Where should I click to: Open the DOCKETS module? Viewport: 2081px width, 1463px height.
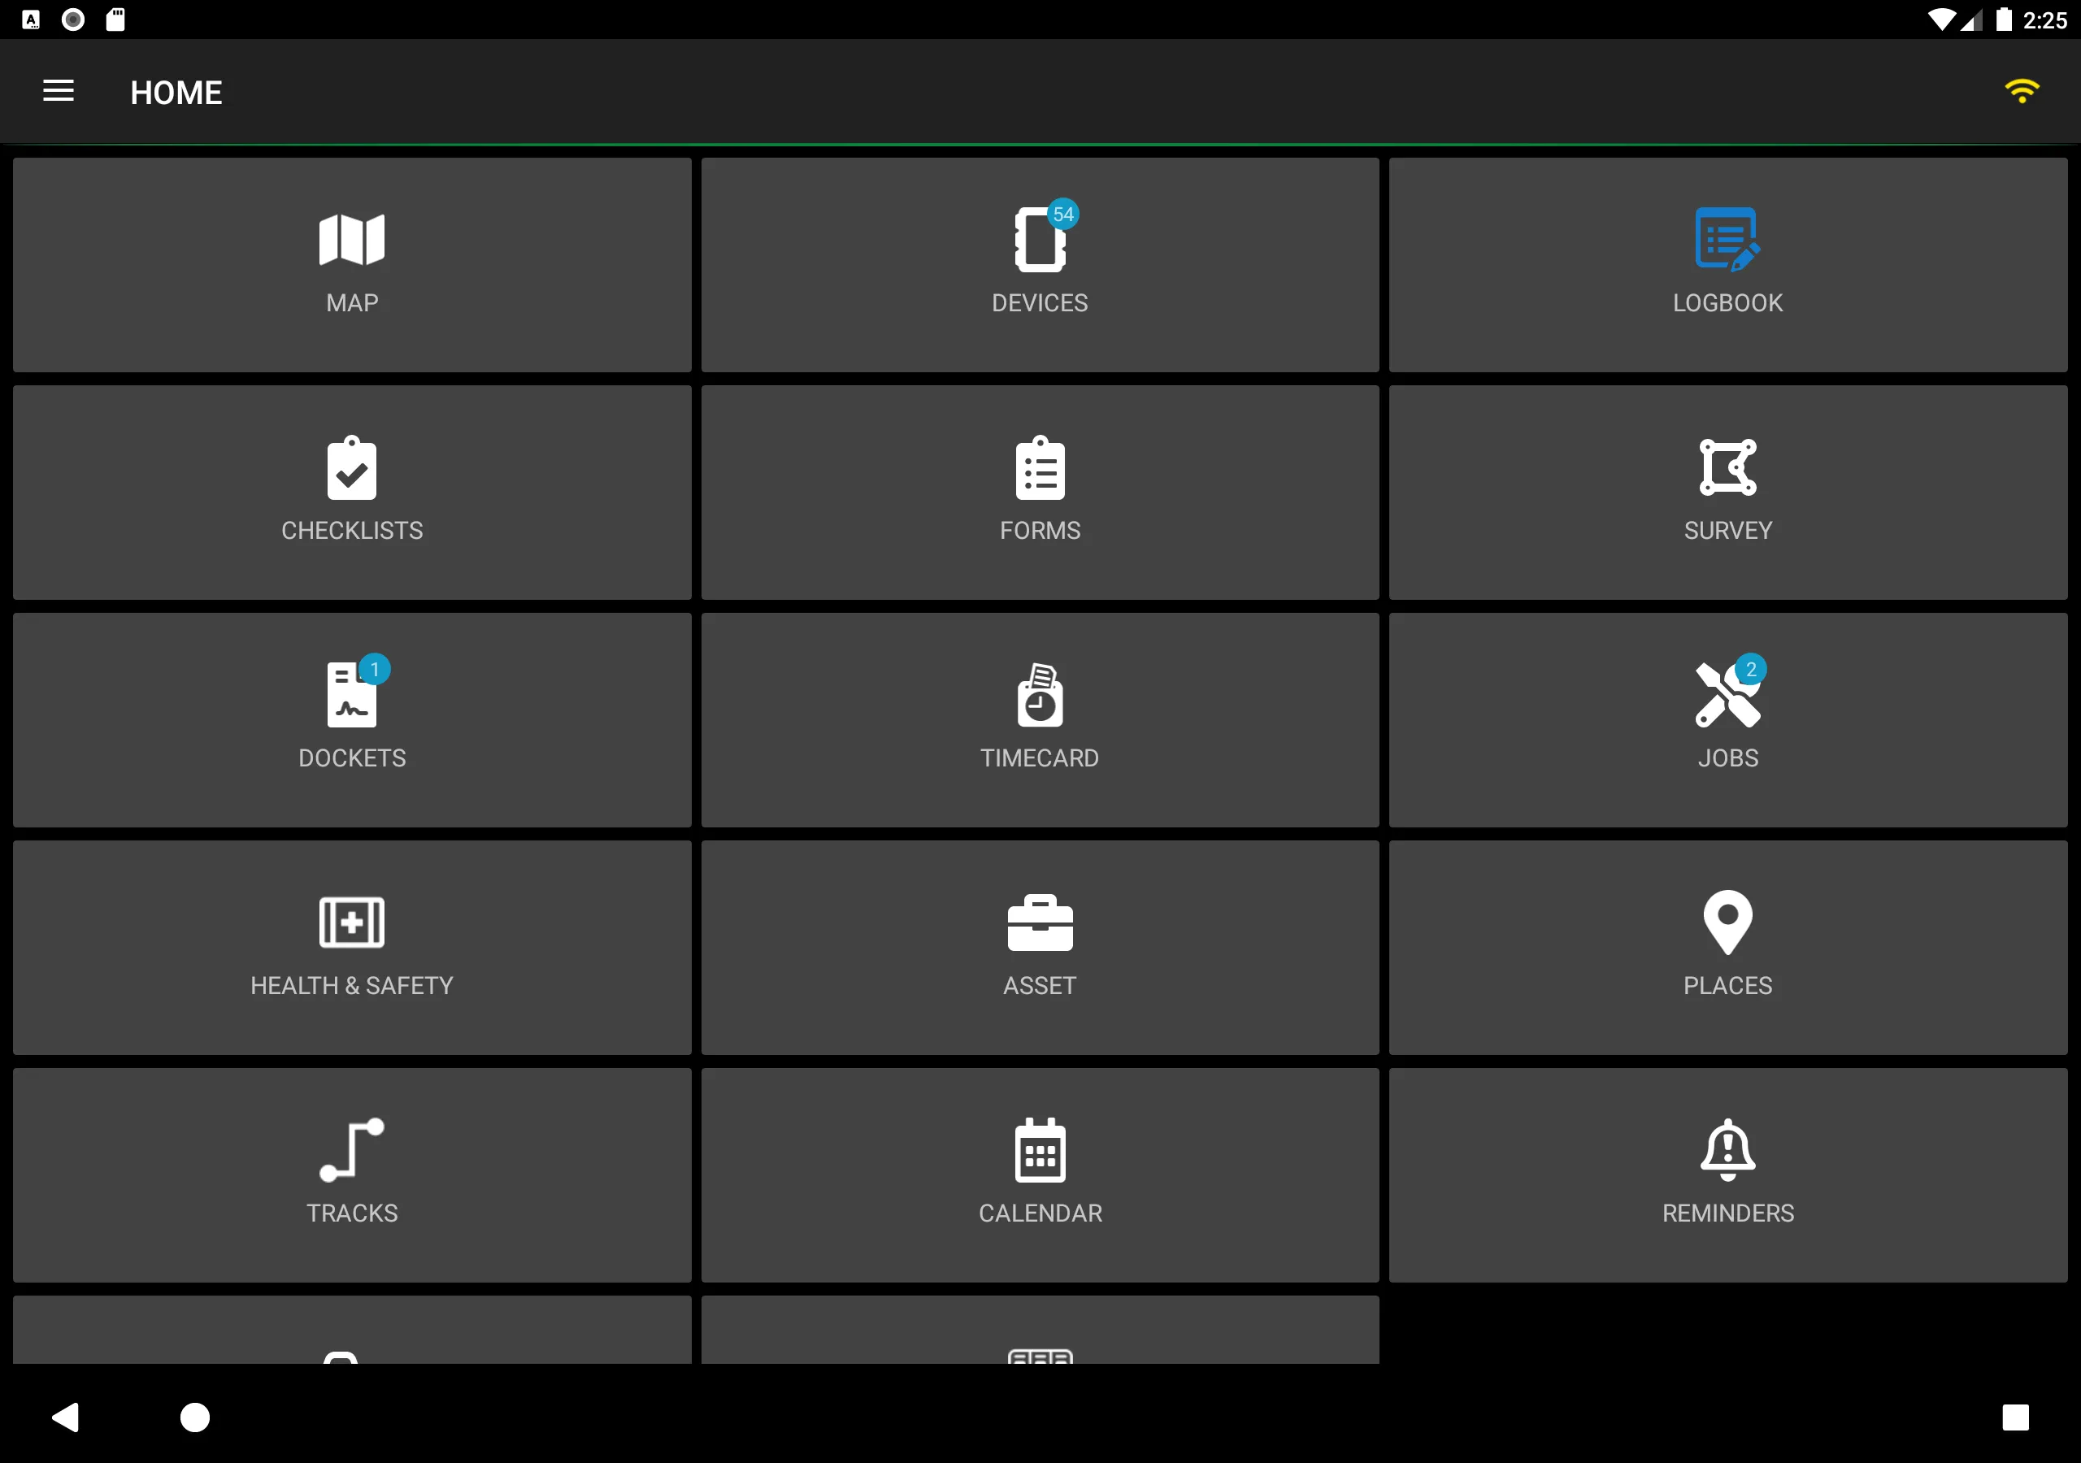[352, 718]
